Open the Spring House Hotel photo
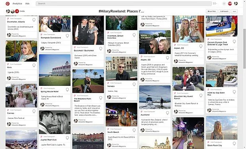Viewport: 246px width, 149px height. [55, 70]
